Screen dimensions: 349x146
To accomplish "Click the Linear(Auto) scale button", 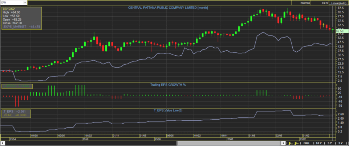I will (x=338, y=3).
